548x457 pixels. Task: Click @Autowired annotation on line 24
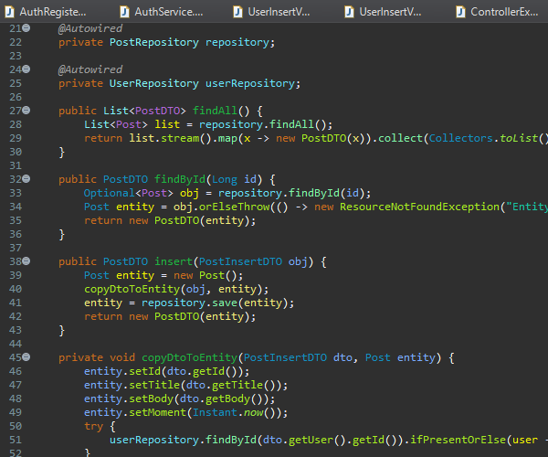[x=90, y=69]
